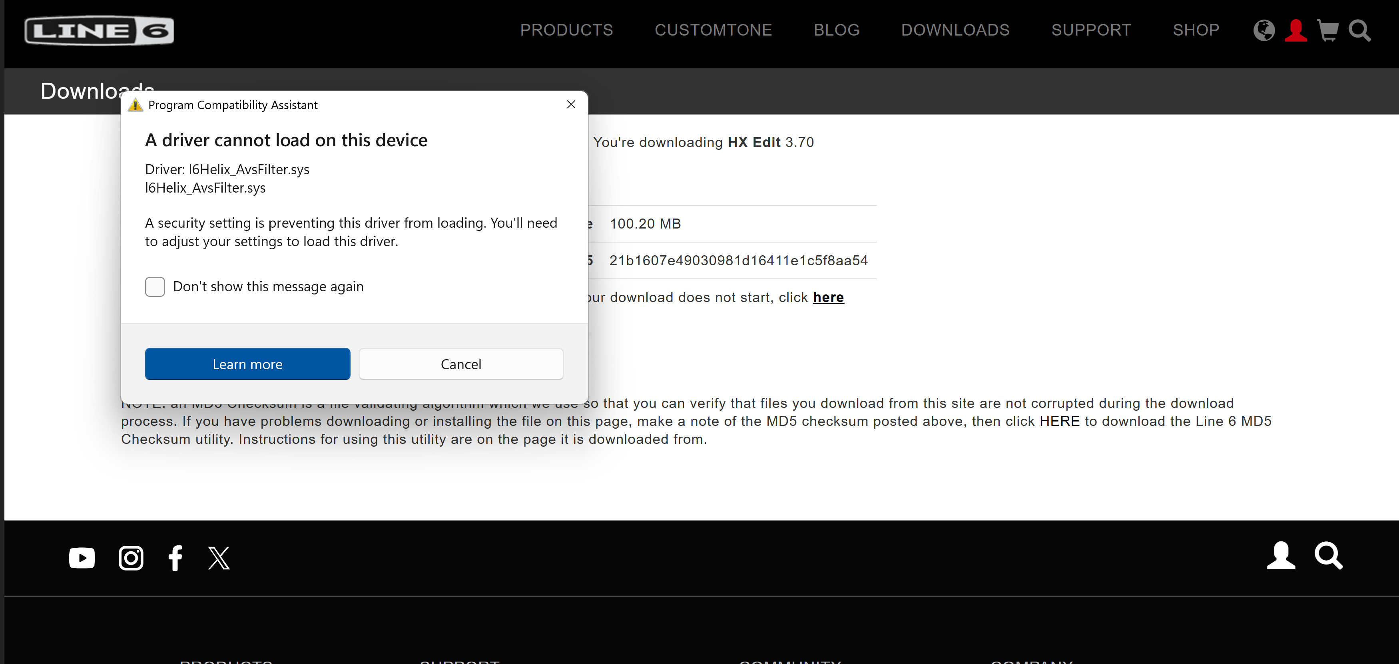Click the 'A driver cannot load on this device' heading
Image resolution: width=1399 pixels, height=664 pixels.
coord(286,140)
